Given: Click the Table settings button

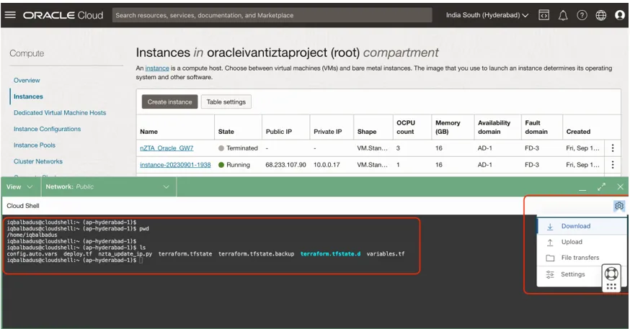Looking at the screenshot, I should click(x=226, y=102).
